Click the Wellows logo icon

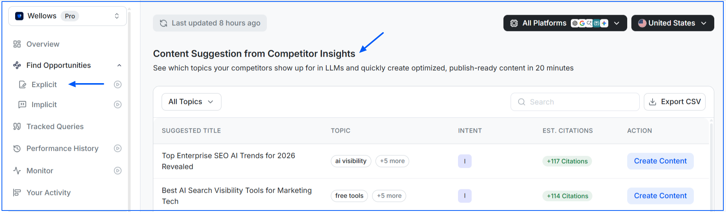(x=19, y=16)
